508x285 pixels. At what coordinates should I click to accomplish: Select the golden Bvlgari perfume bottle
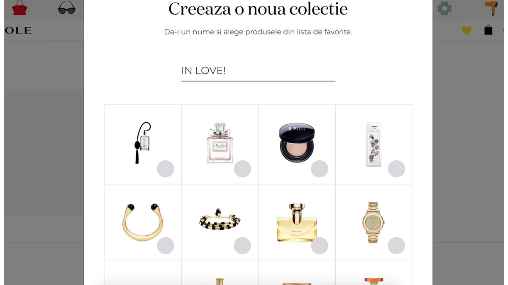tap(297, 222)
